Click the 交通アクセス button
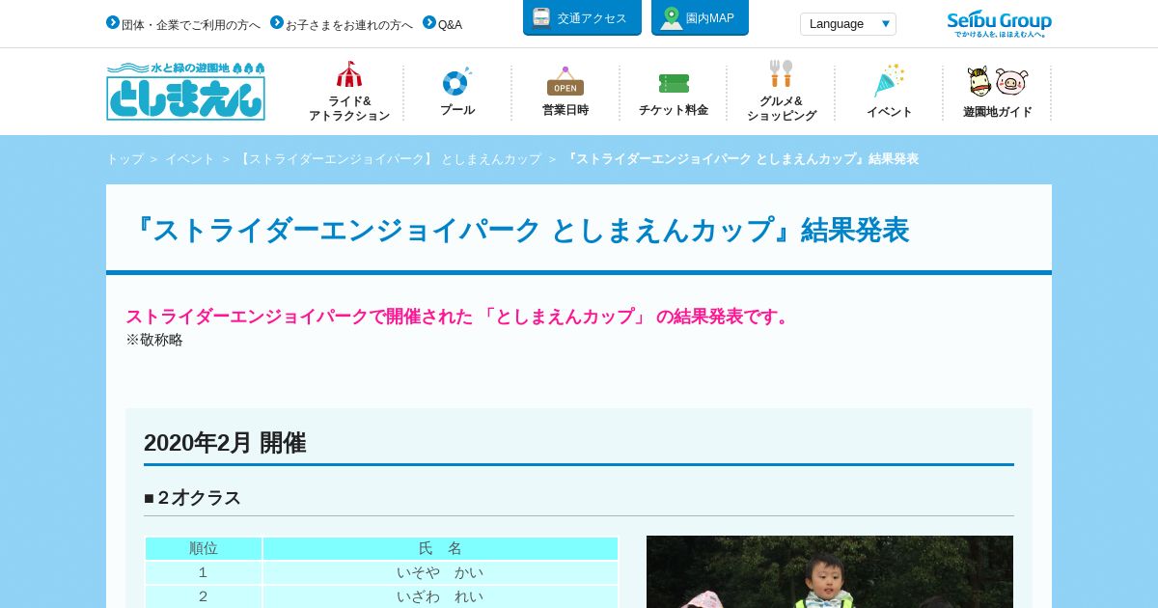1158x608 pixels. pos(582,17)
